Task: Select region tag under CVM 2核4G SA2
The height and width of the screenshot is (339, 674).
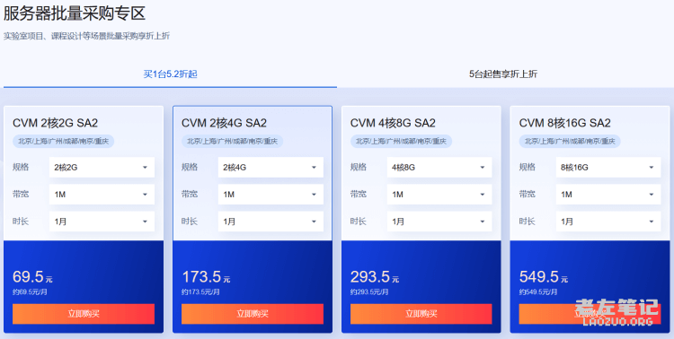Action: (232, 141)
